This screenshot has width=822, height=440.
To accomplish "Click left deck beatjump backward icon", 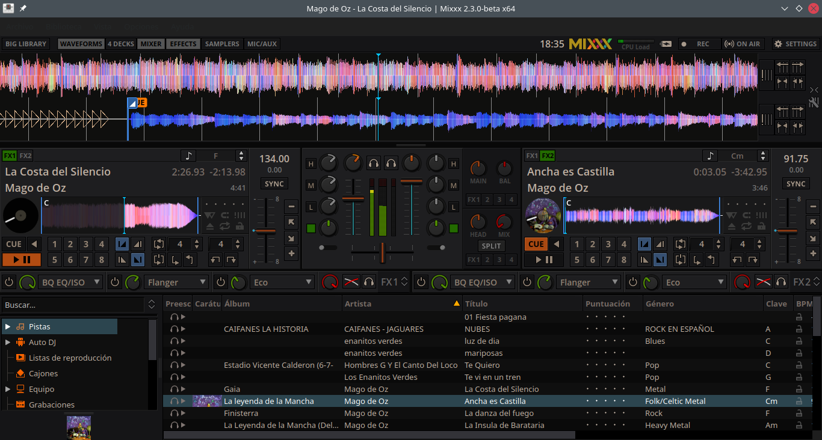I will pos(215,260).
